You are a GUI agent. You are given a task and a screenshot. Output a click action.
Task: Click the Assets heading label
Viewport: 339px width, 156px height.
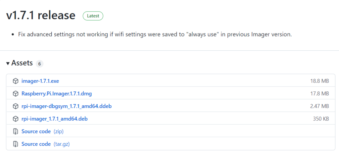[22, 63]
